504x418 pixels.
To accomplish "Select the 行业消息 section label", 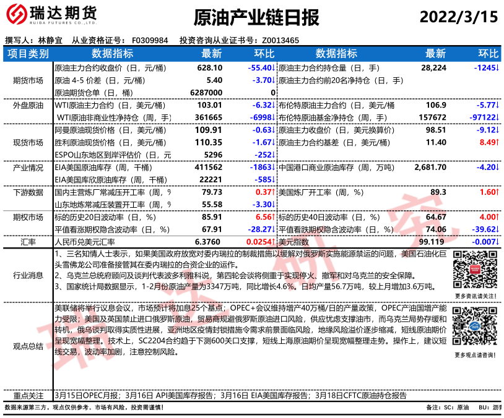I will [28, 275].
